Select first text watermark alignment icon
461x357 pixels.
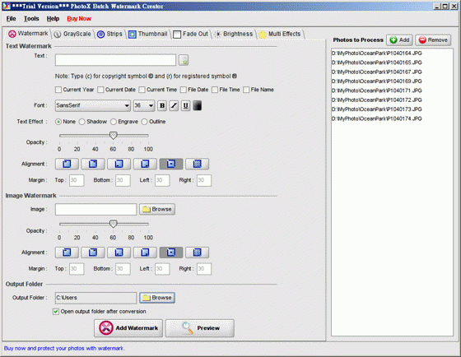pos(67,164)
